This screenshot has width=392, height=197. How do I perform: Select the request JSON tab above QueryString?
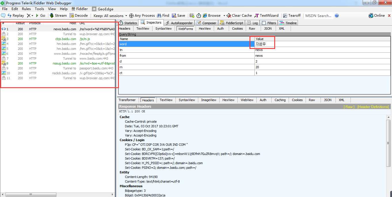click(x=268, y=29)
